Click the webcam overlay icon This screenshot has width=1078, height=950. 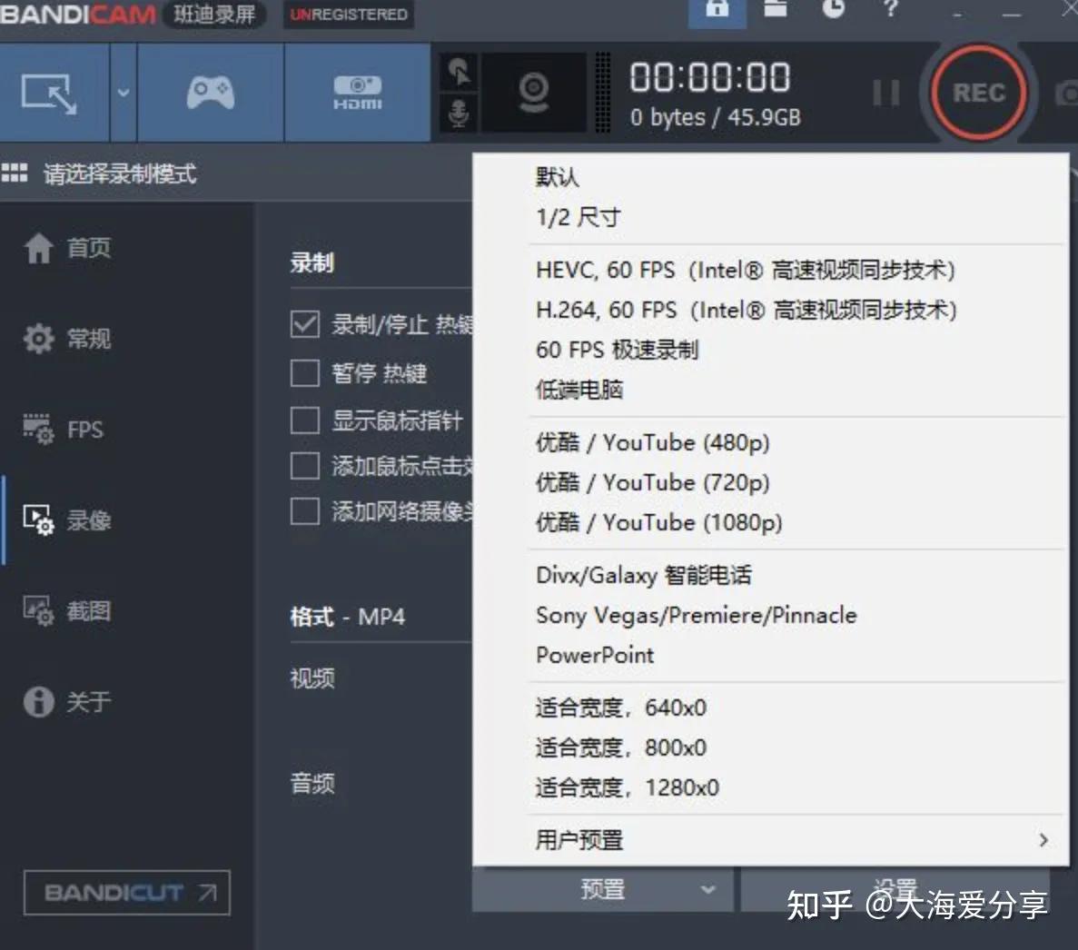(x=534, y=93)
